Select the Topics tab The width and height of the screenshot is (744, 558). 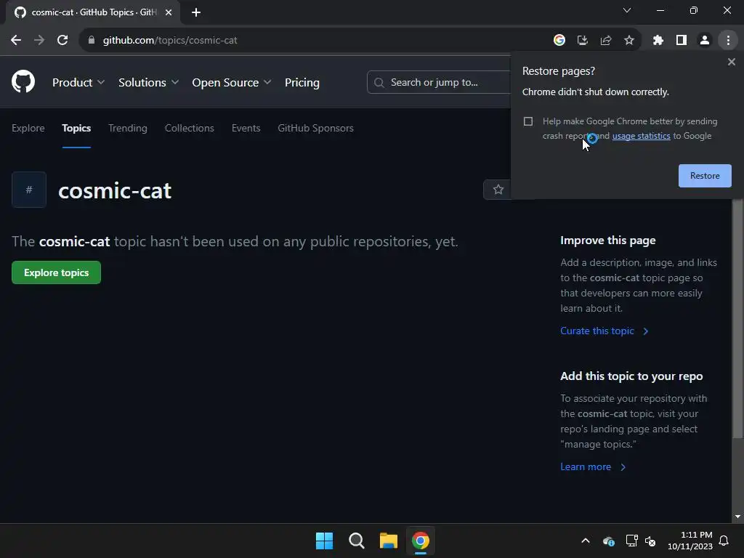click(x=76, y=128)
